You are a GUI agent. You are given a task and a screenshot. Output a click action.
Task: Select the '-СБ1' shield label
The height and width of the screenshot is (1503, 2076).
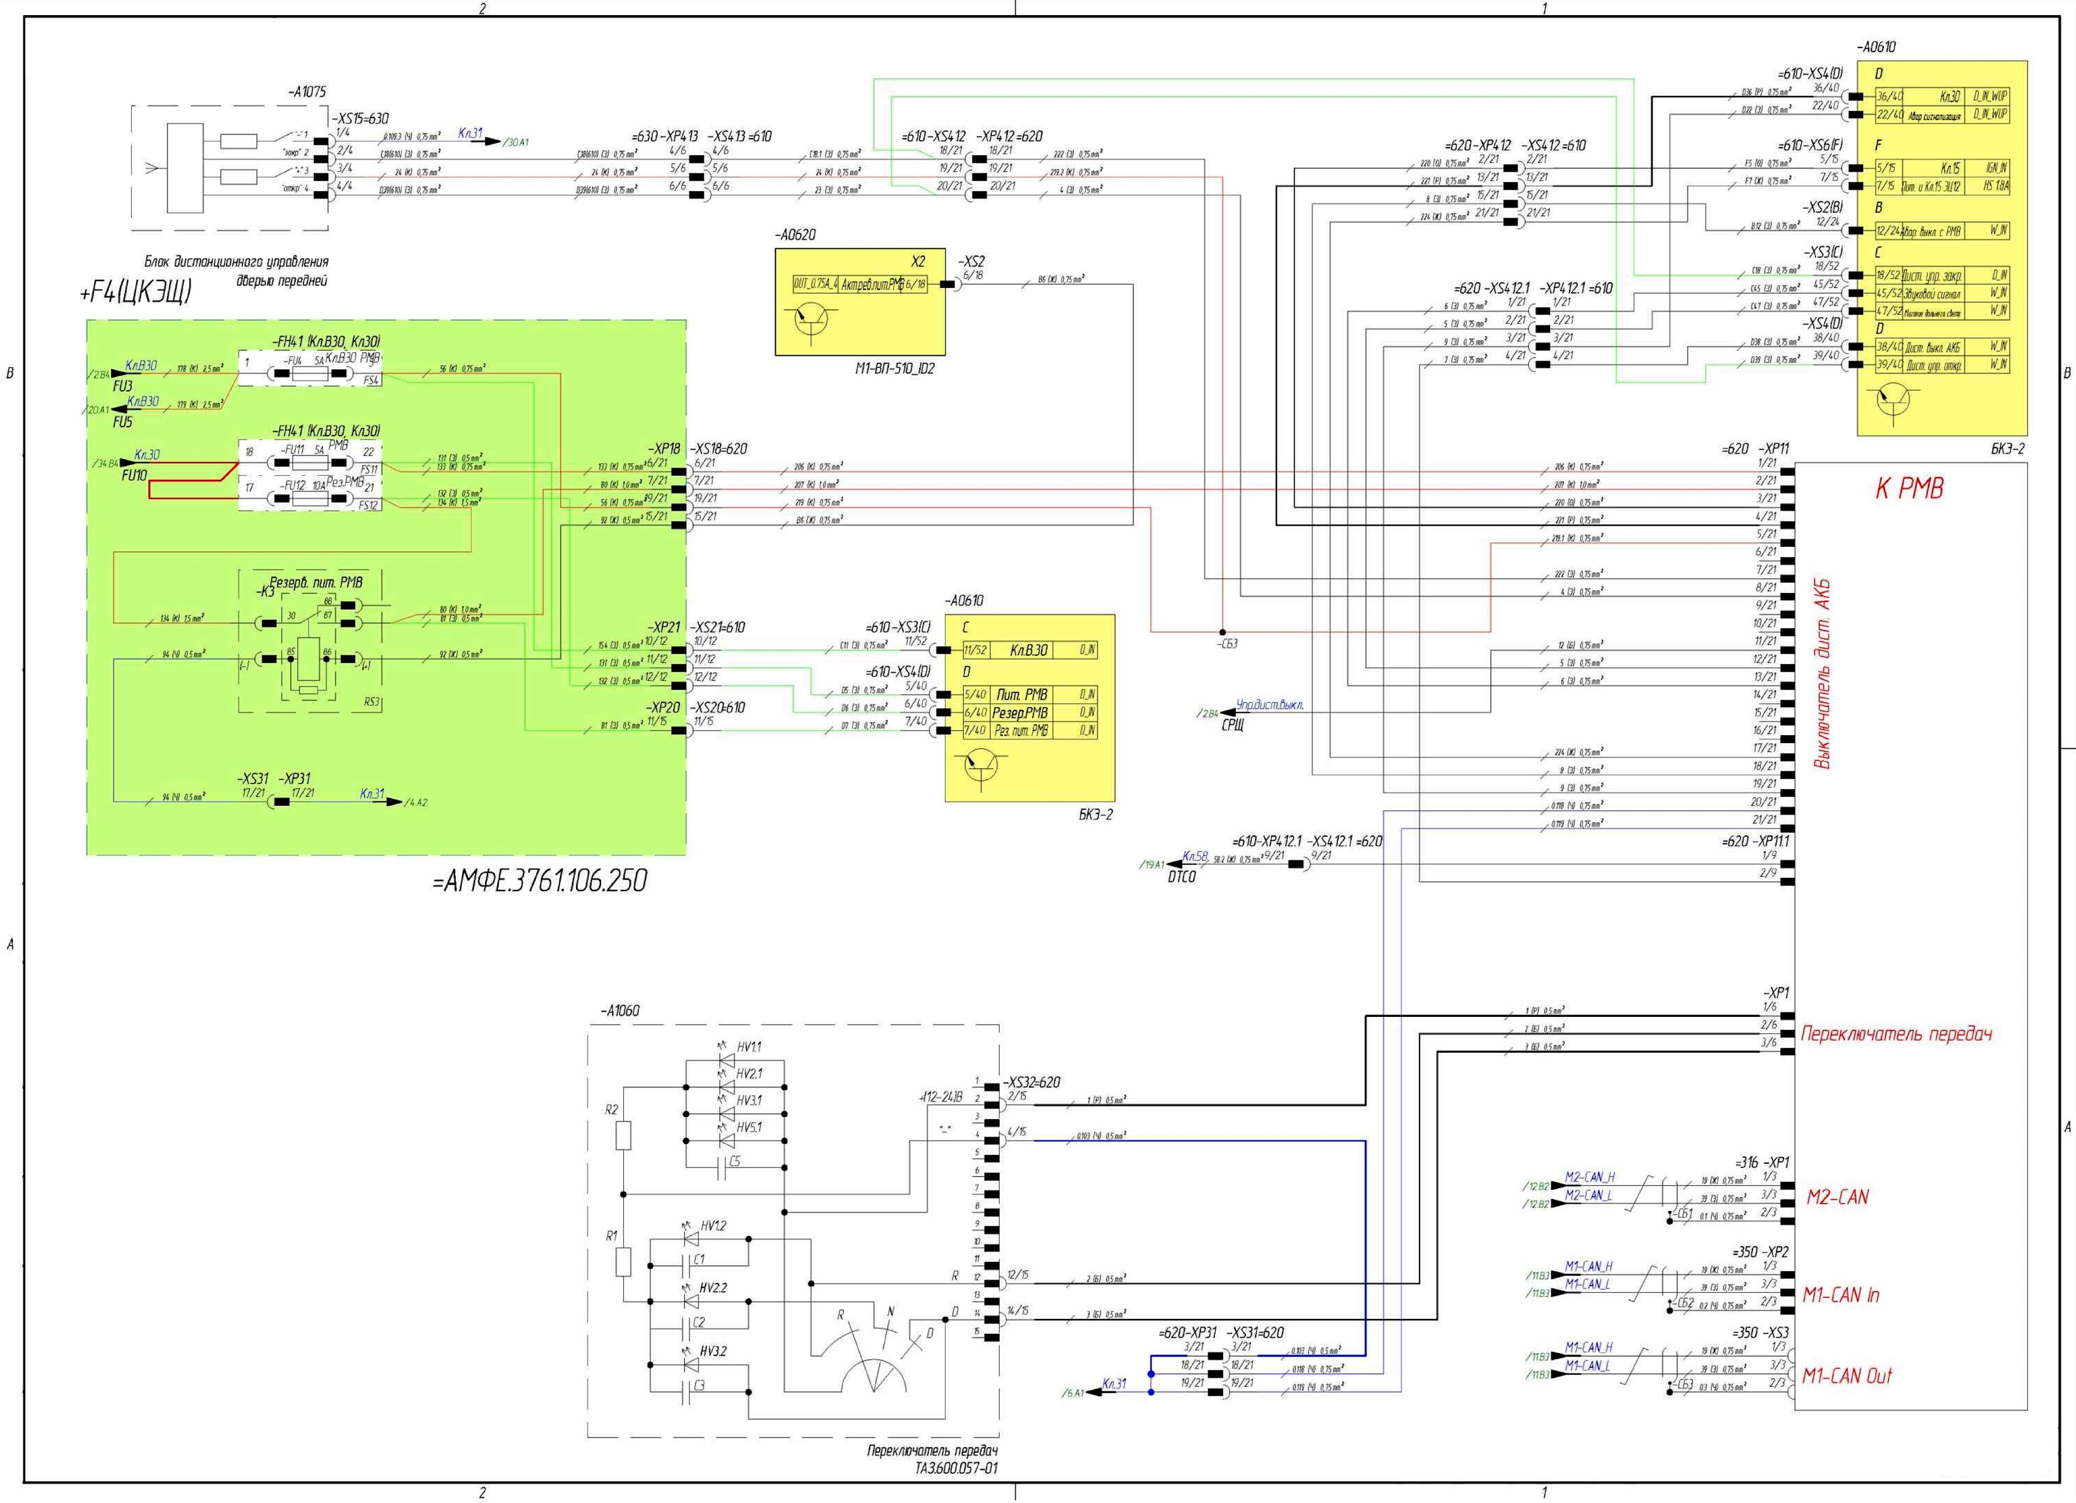tap(1683, 1215)
